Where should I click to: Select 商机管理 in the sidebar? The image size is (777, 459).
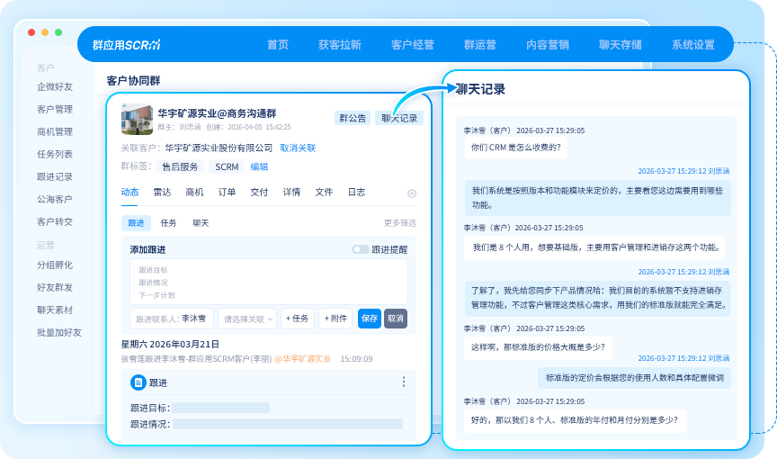coord(55,132)
